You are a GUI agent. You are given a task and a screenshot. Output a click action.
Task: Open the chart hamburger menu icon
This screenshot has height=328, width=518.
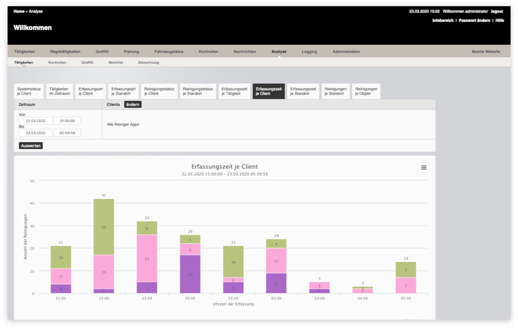(x=424, y=168)
